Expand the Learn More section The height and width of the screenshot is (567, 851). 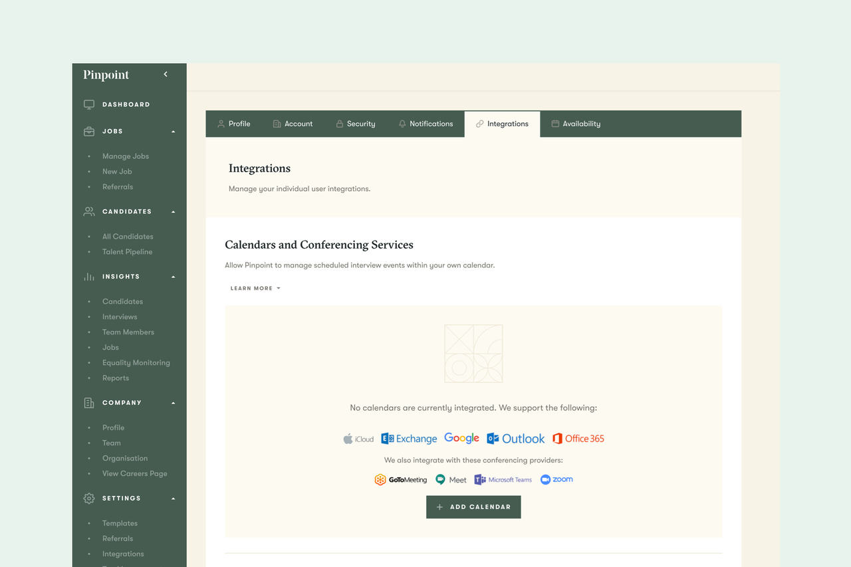255,288
